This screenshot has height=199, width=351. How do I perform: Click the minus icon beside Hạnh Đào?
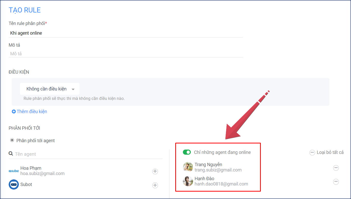click(x=336, y=182)
